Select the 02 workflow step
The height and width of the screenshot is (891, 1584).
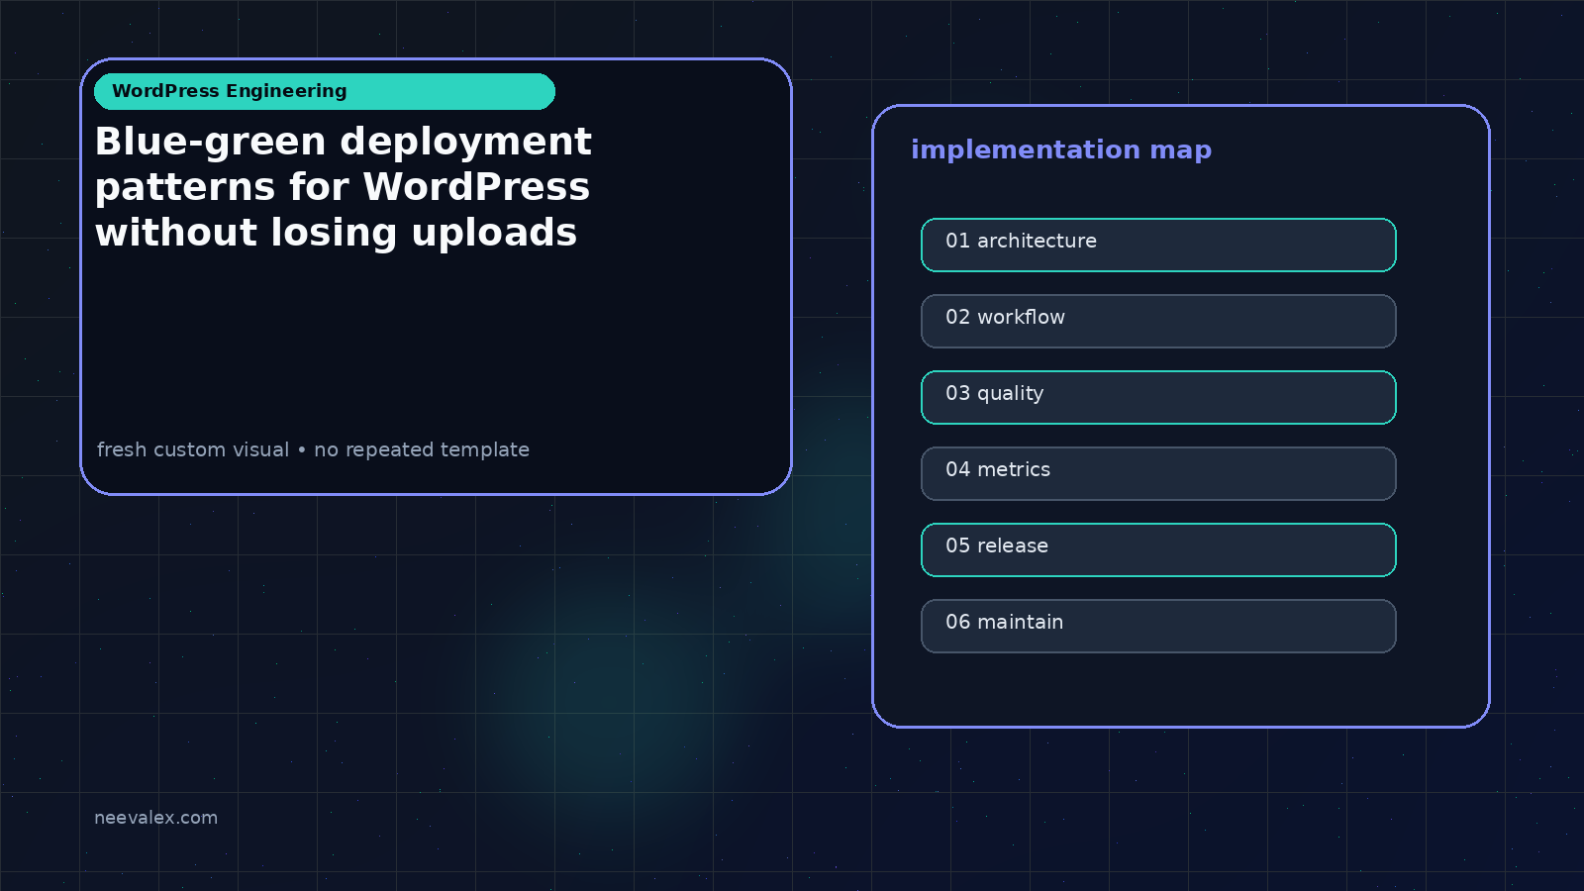[1158, 321]
